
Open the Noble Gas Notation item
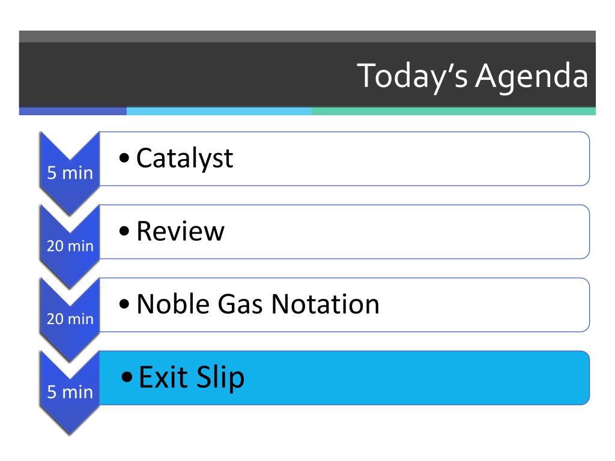click(x=258, y=304)
